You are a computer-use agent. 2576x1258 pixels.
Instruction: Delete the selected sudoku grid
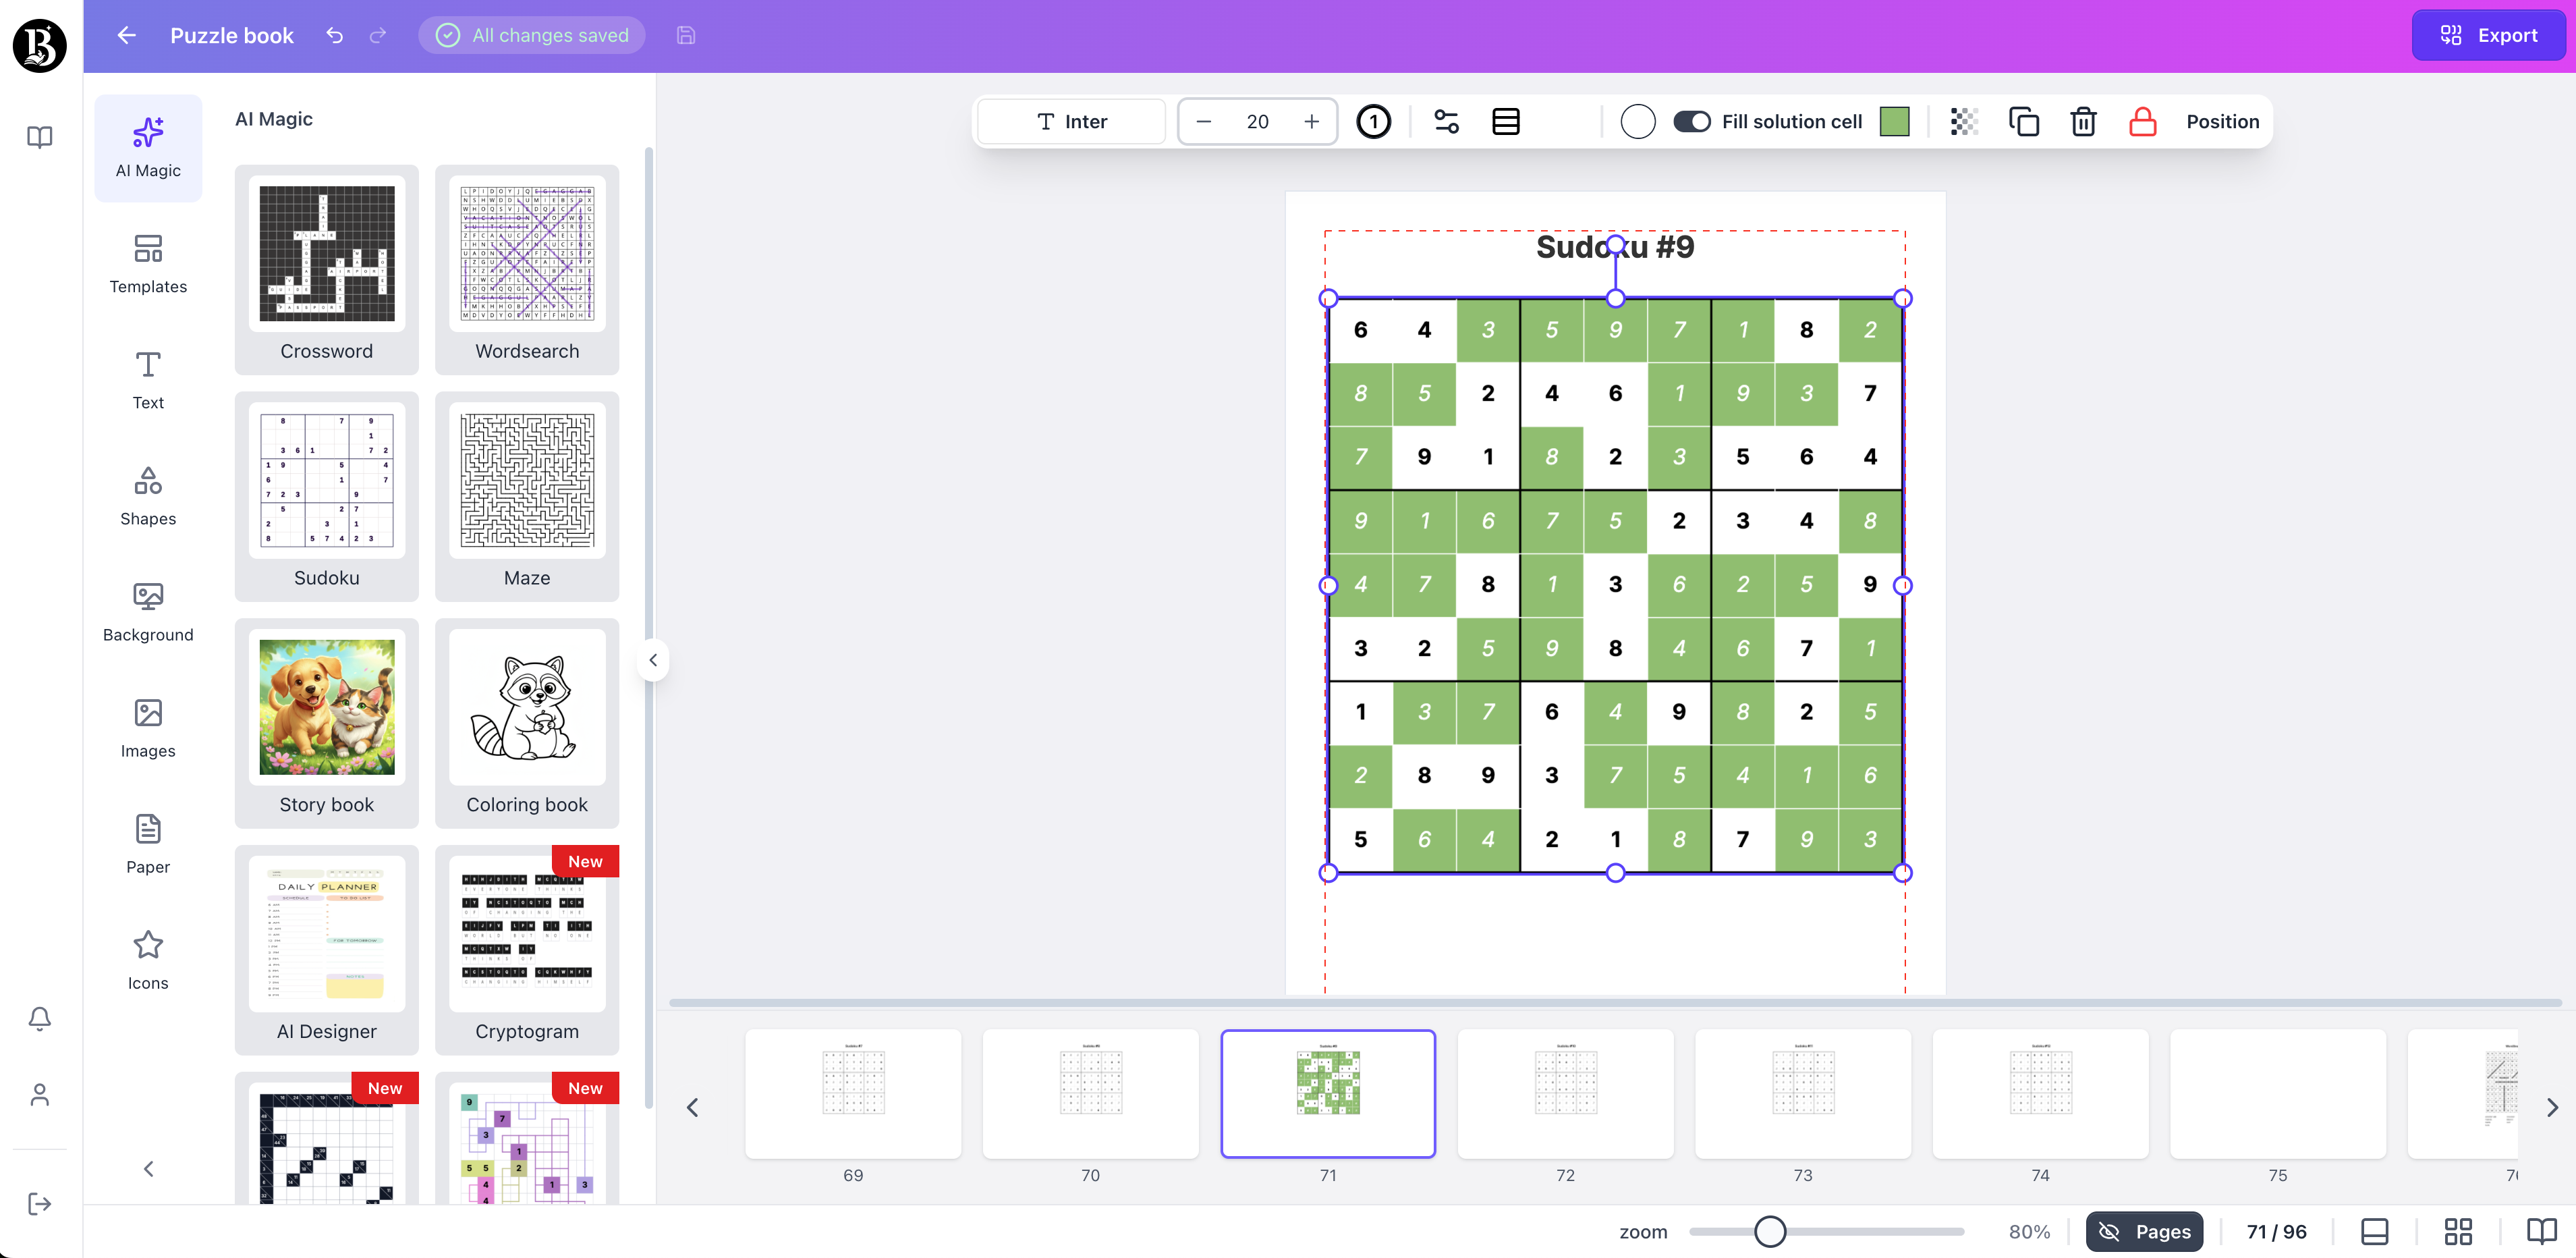(x=2083, y=121)
